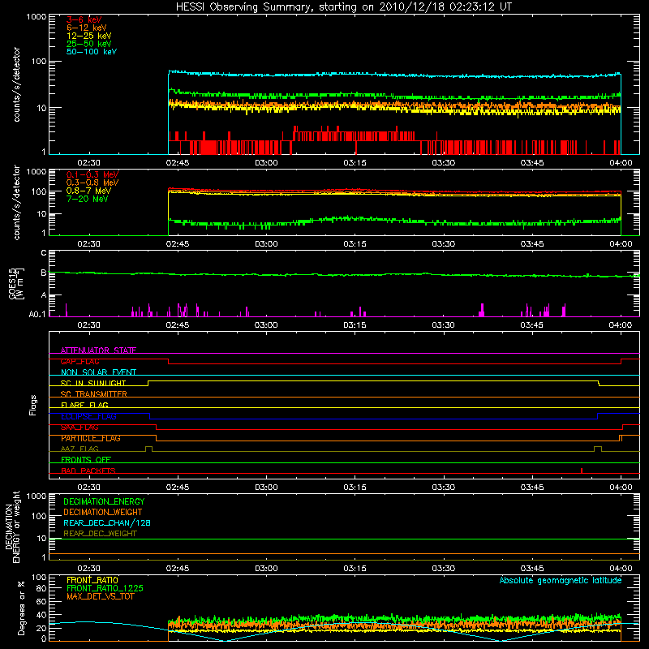The height and width of the screenshot is (649, 649).
Task: Select the ATTENUATOR_STATE flag label
Action: pos(98,350)
